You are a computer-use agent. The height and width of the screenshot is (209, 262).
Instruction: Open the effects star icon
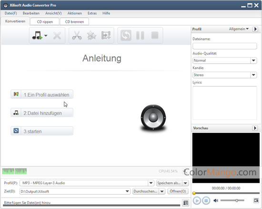coord(91,35)
